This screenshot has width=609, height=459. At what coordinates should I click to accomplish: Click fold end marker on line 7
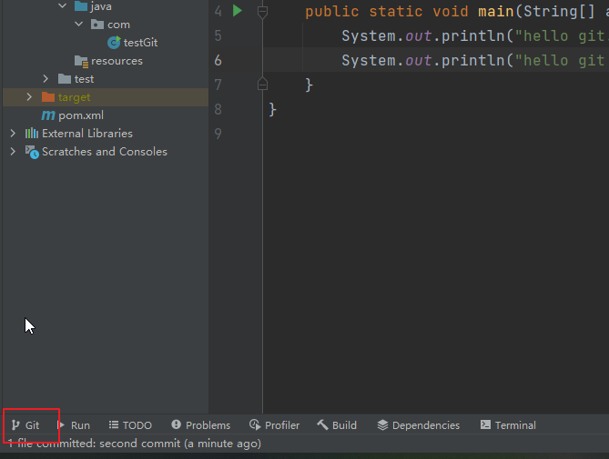[262, 85]
